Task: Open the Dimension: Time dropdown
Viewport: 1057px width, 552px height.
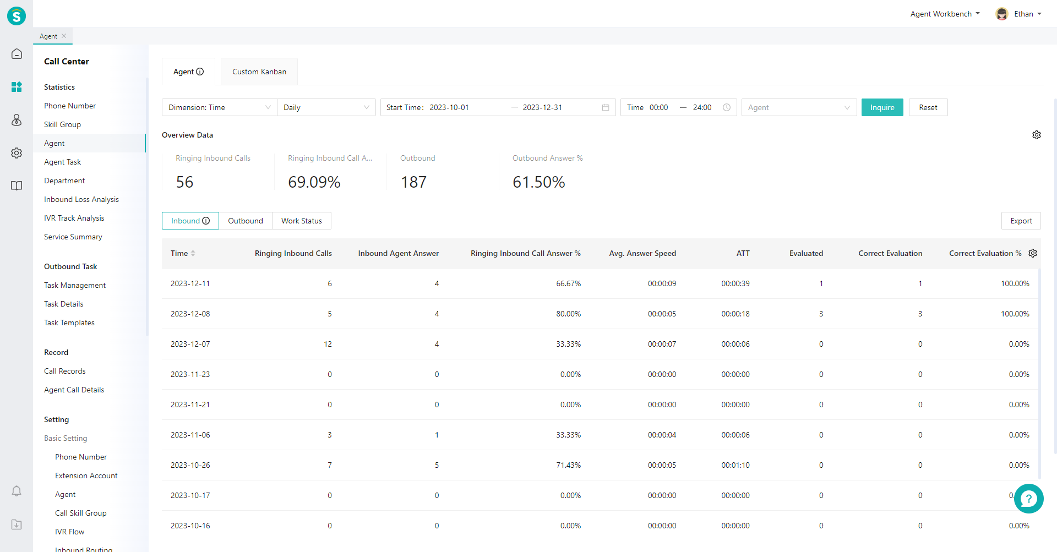Action: [219, 107]
